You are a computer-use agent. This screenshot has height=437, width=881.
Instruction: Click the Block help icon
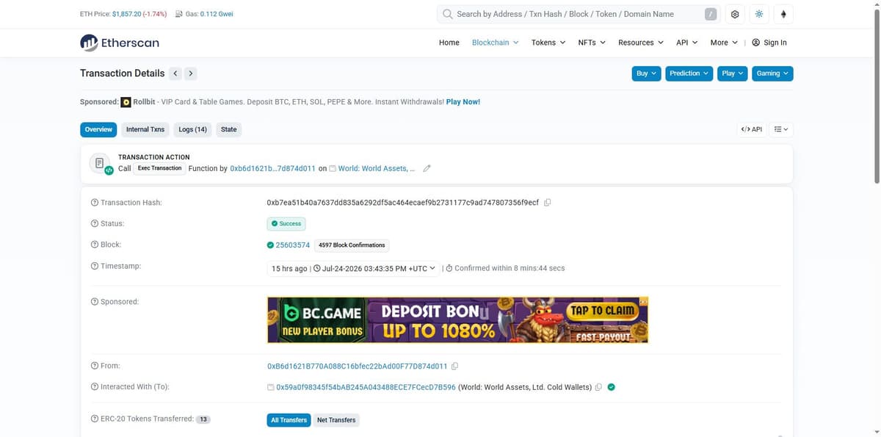click(94, 245)
